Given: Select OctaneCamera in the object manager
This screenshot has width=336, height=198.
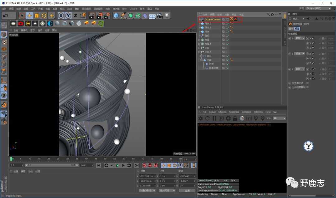Looking at the screenshot, I should (x=212, y=19).
